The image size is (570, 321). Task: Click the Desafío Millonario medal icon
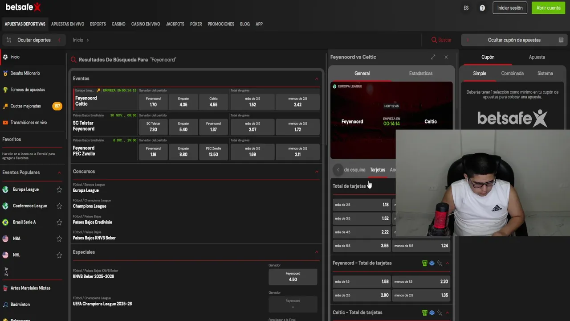coord(5,73)
